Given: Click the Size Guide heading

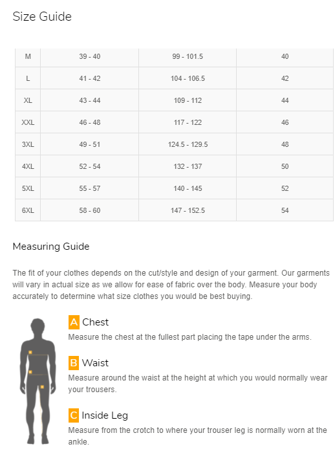Looking at the screenshot, I should coord(42,16).
